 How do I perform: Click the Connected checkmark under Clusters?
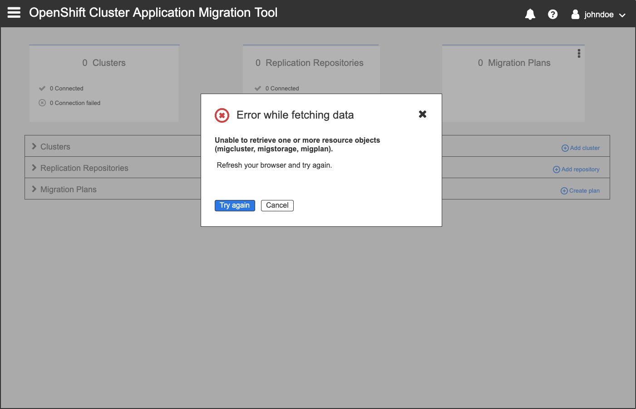42,88
